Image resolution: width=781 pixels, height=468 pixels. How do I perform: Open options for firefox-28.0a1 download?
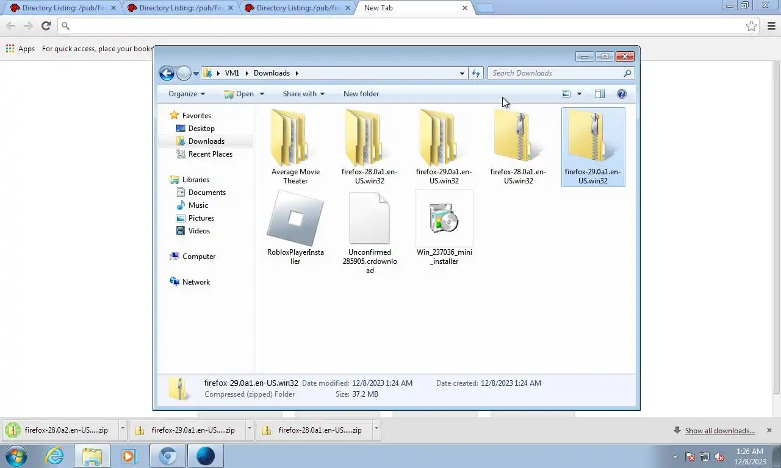(376, 430)
